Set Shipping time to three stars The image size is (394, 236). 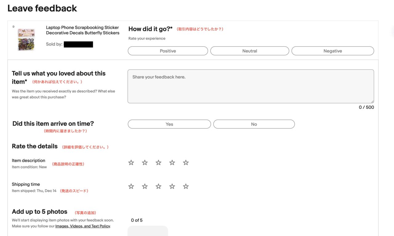[x=159, y=186]
